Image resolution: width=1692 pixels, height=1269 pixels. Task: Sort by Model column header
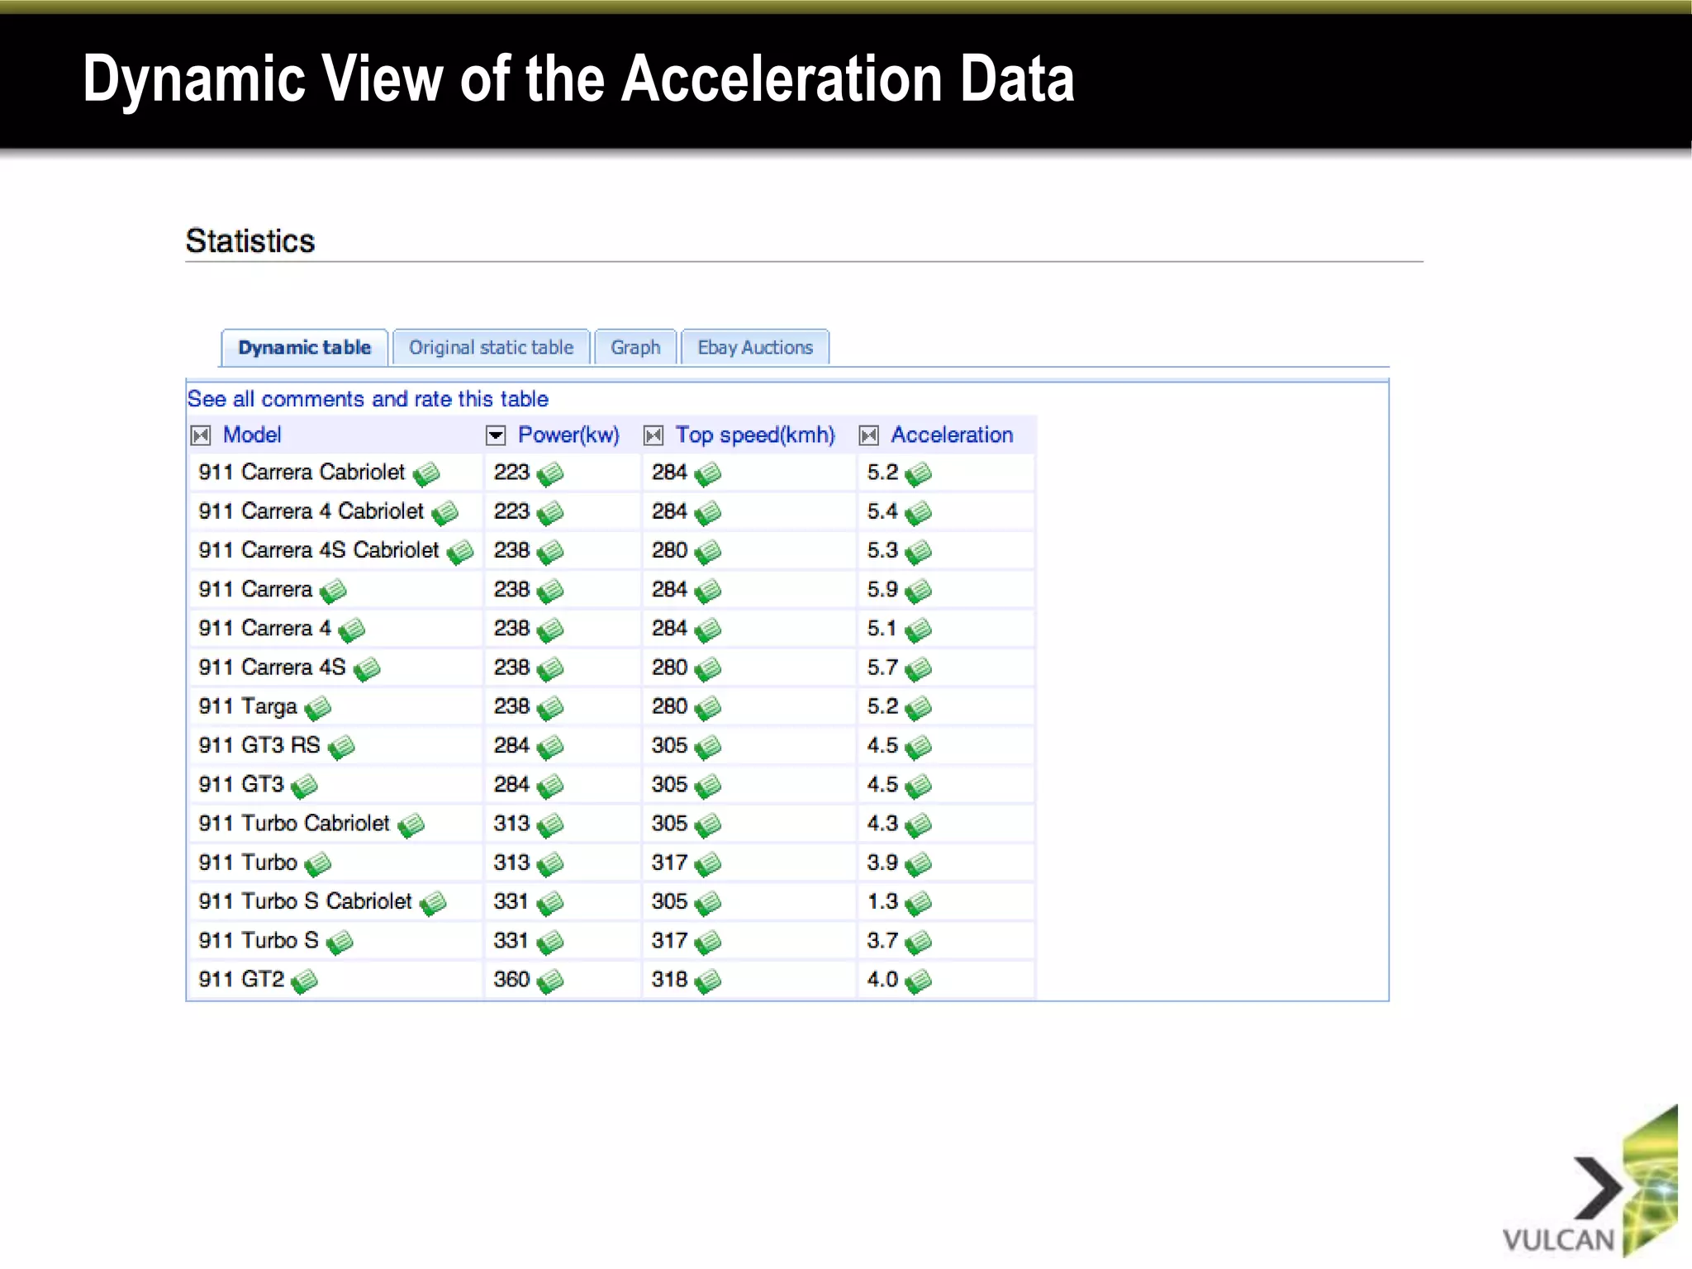coord(252,435)
